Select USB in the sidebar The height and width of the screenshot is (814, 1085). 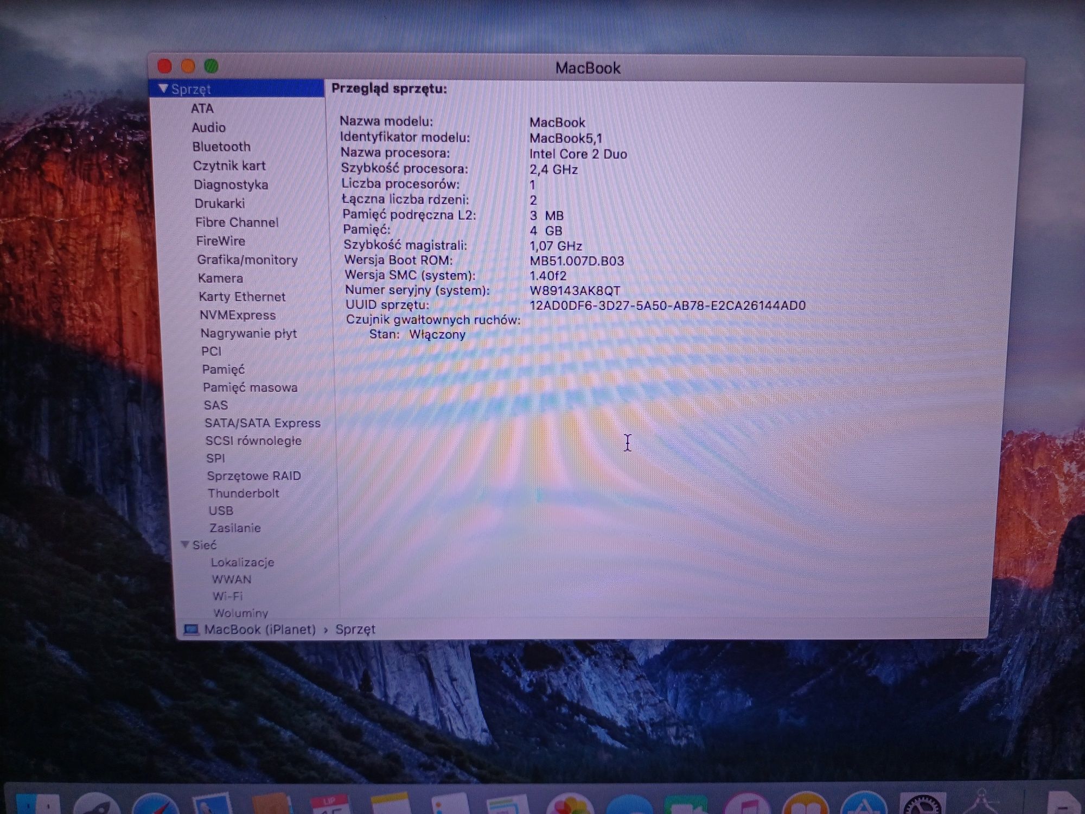[221, 511]
